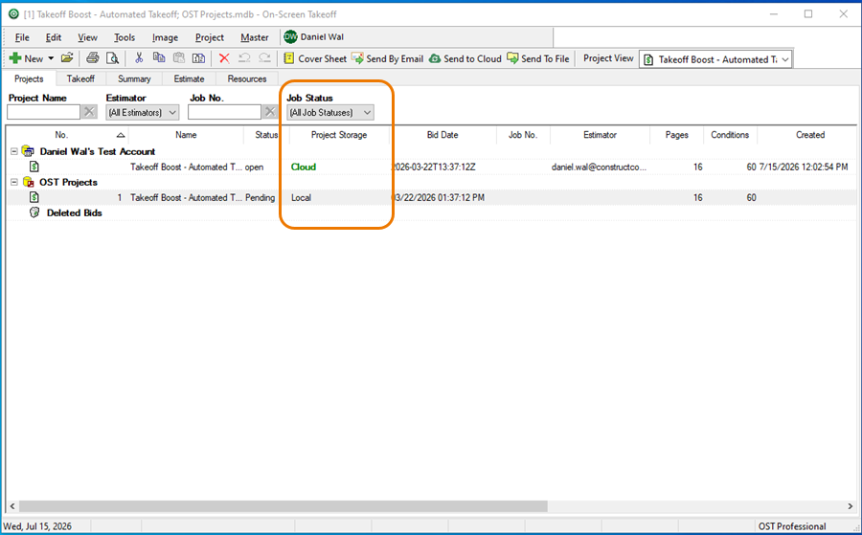Click the Project View button
This screenshot has height=535, width=862.
click(608, 58)
